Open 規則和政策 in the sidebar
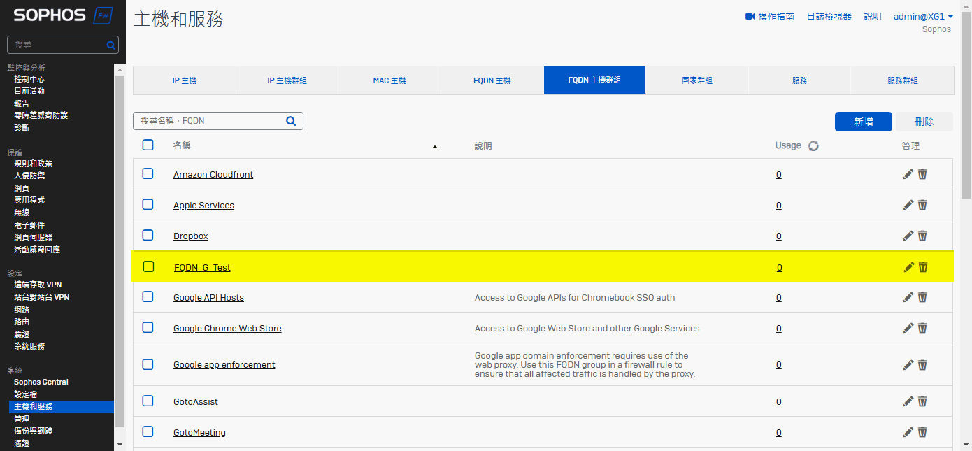The width and height of the screenshot is (972, 451). coord(34,164)
